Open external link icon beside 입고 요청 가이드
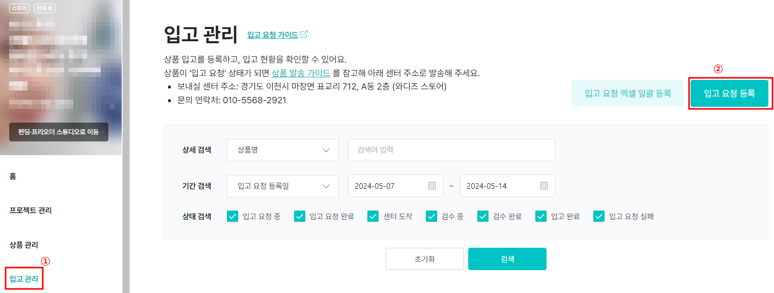The image size is (774, 293). pyautogui.click(x=304, y=35)
